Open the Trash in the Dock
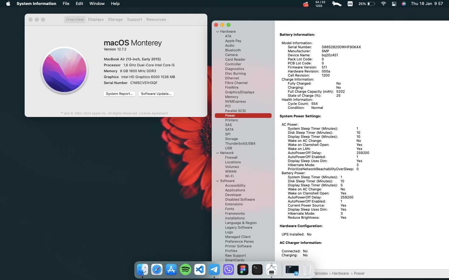This screenshot has height=280, width=449. pyautogui.click(x=307, y=269)
